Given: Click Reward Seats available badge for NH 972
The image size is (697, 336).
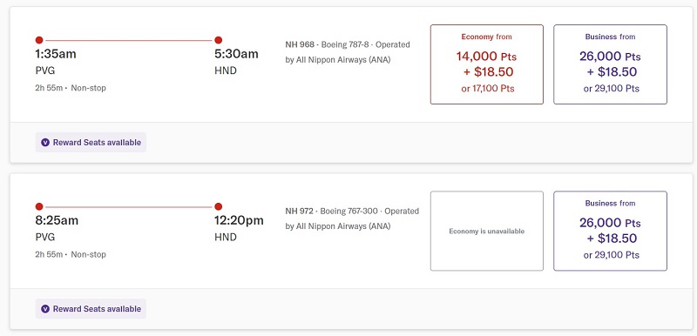Looking at the screenshot, I should [x=91, y=309].
